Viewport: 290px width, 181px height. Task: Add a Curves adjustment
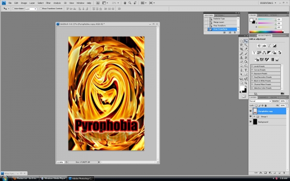[x=269, y=46]
